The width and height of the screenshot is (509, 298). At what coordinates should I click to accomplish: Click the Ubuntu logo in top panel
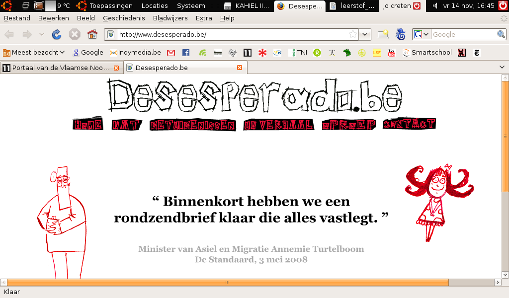click(6, 5)
